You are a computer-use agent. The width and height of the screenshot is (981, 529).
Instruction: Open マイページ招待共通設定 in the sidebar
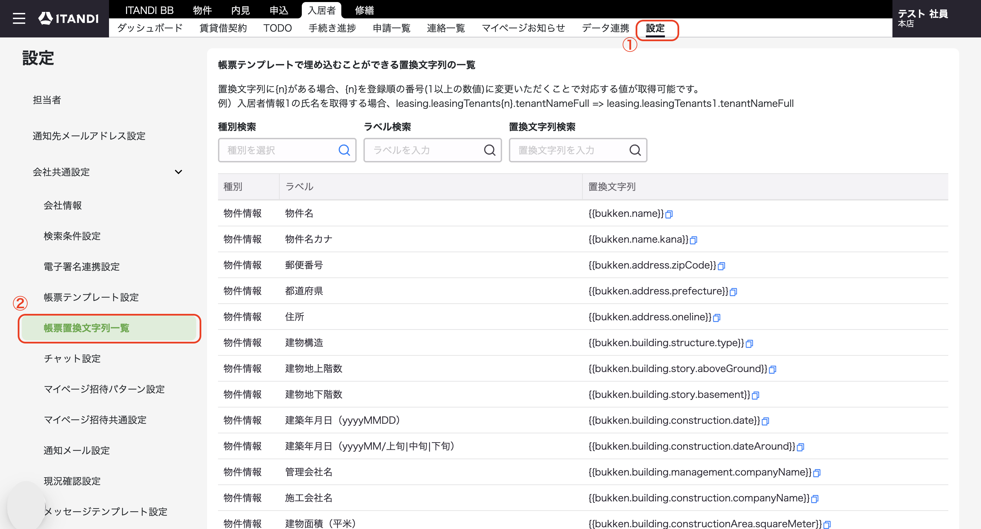tap(95, 420)
